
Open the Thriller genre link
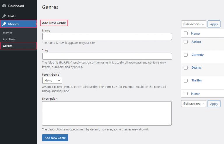click(197, 81)
